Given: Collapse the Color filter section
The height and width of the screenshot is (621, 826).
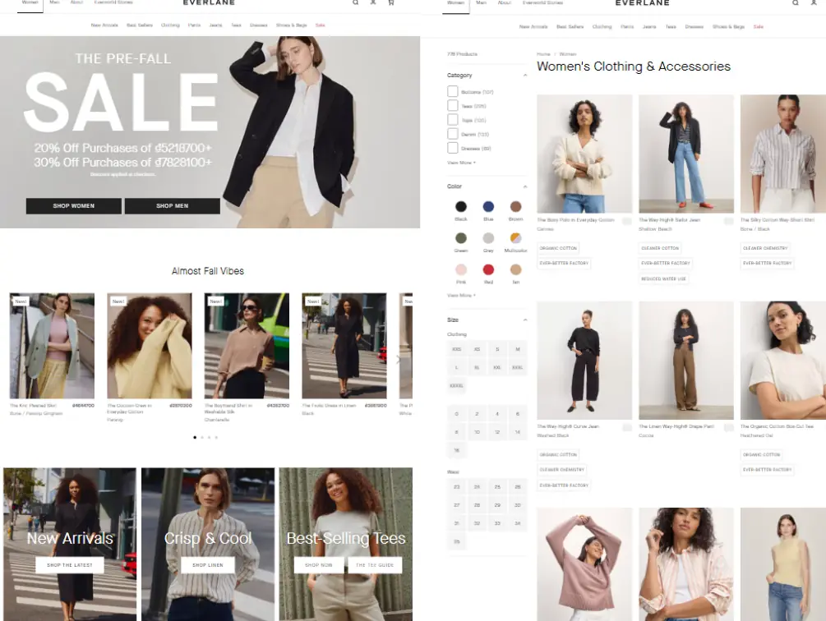Looking at the screenshot, I should click(524, 186).
